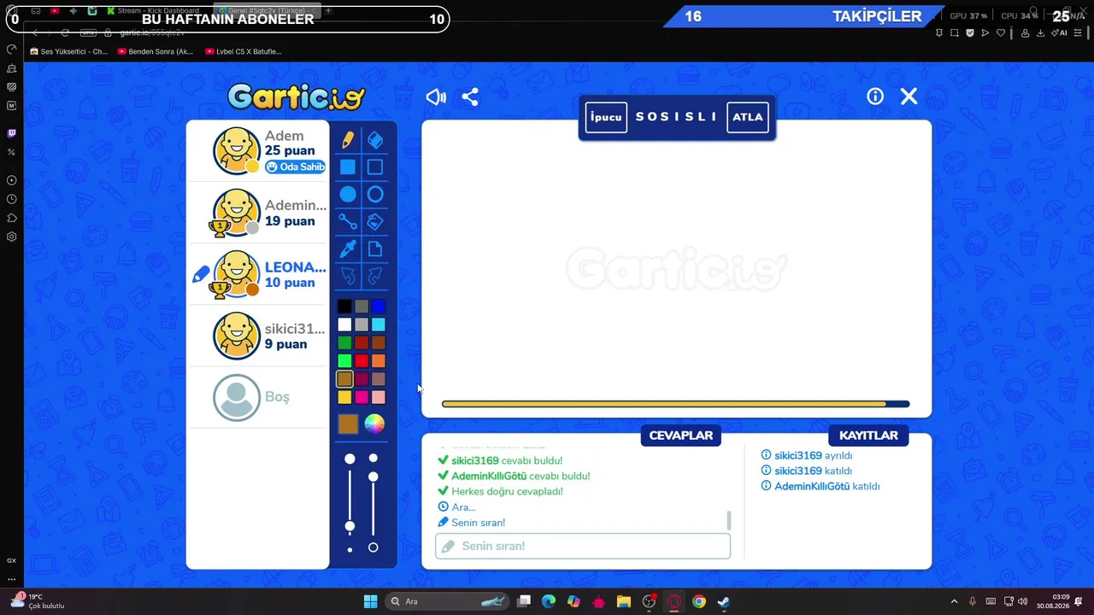
Task: Choose the outlined rectangle tool
Action: coord(375,167)
